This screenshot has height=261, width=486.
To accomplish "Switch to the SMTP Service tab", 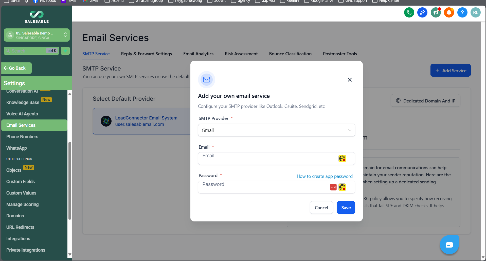I will point(96,54).
